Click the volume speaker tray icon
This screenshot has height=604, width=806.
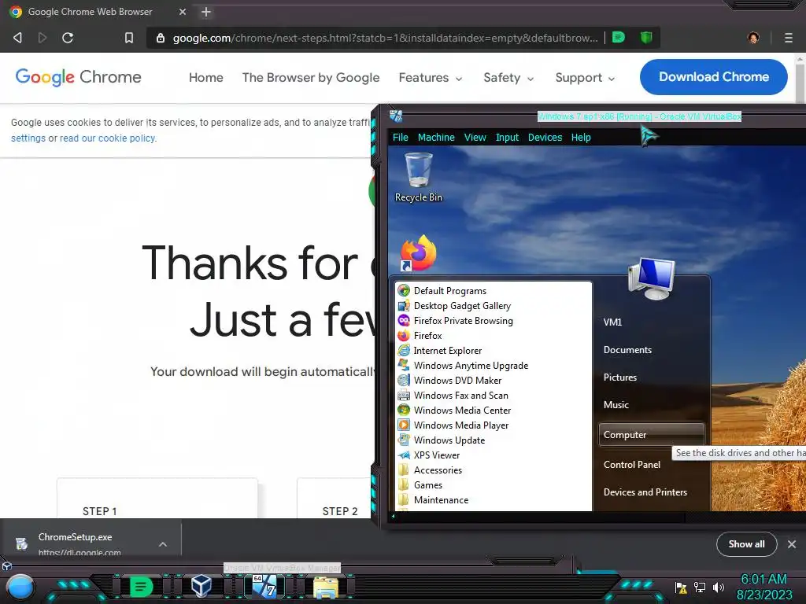click(x=719, y=587)
